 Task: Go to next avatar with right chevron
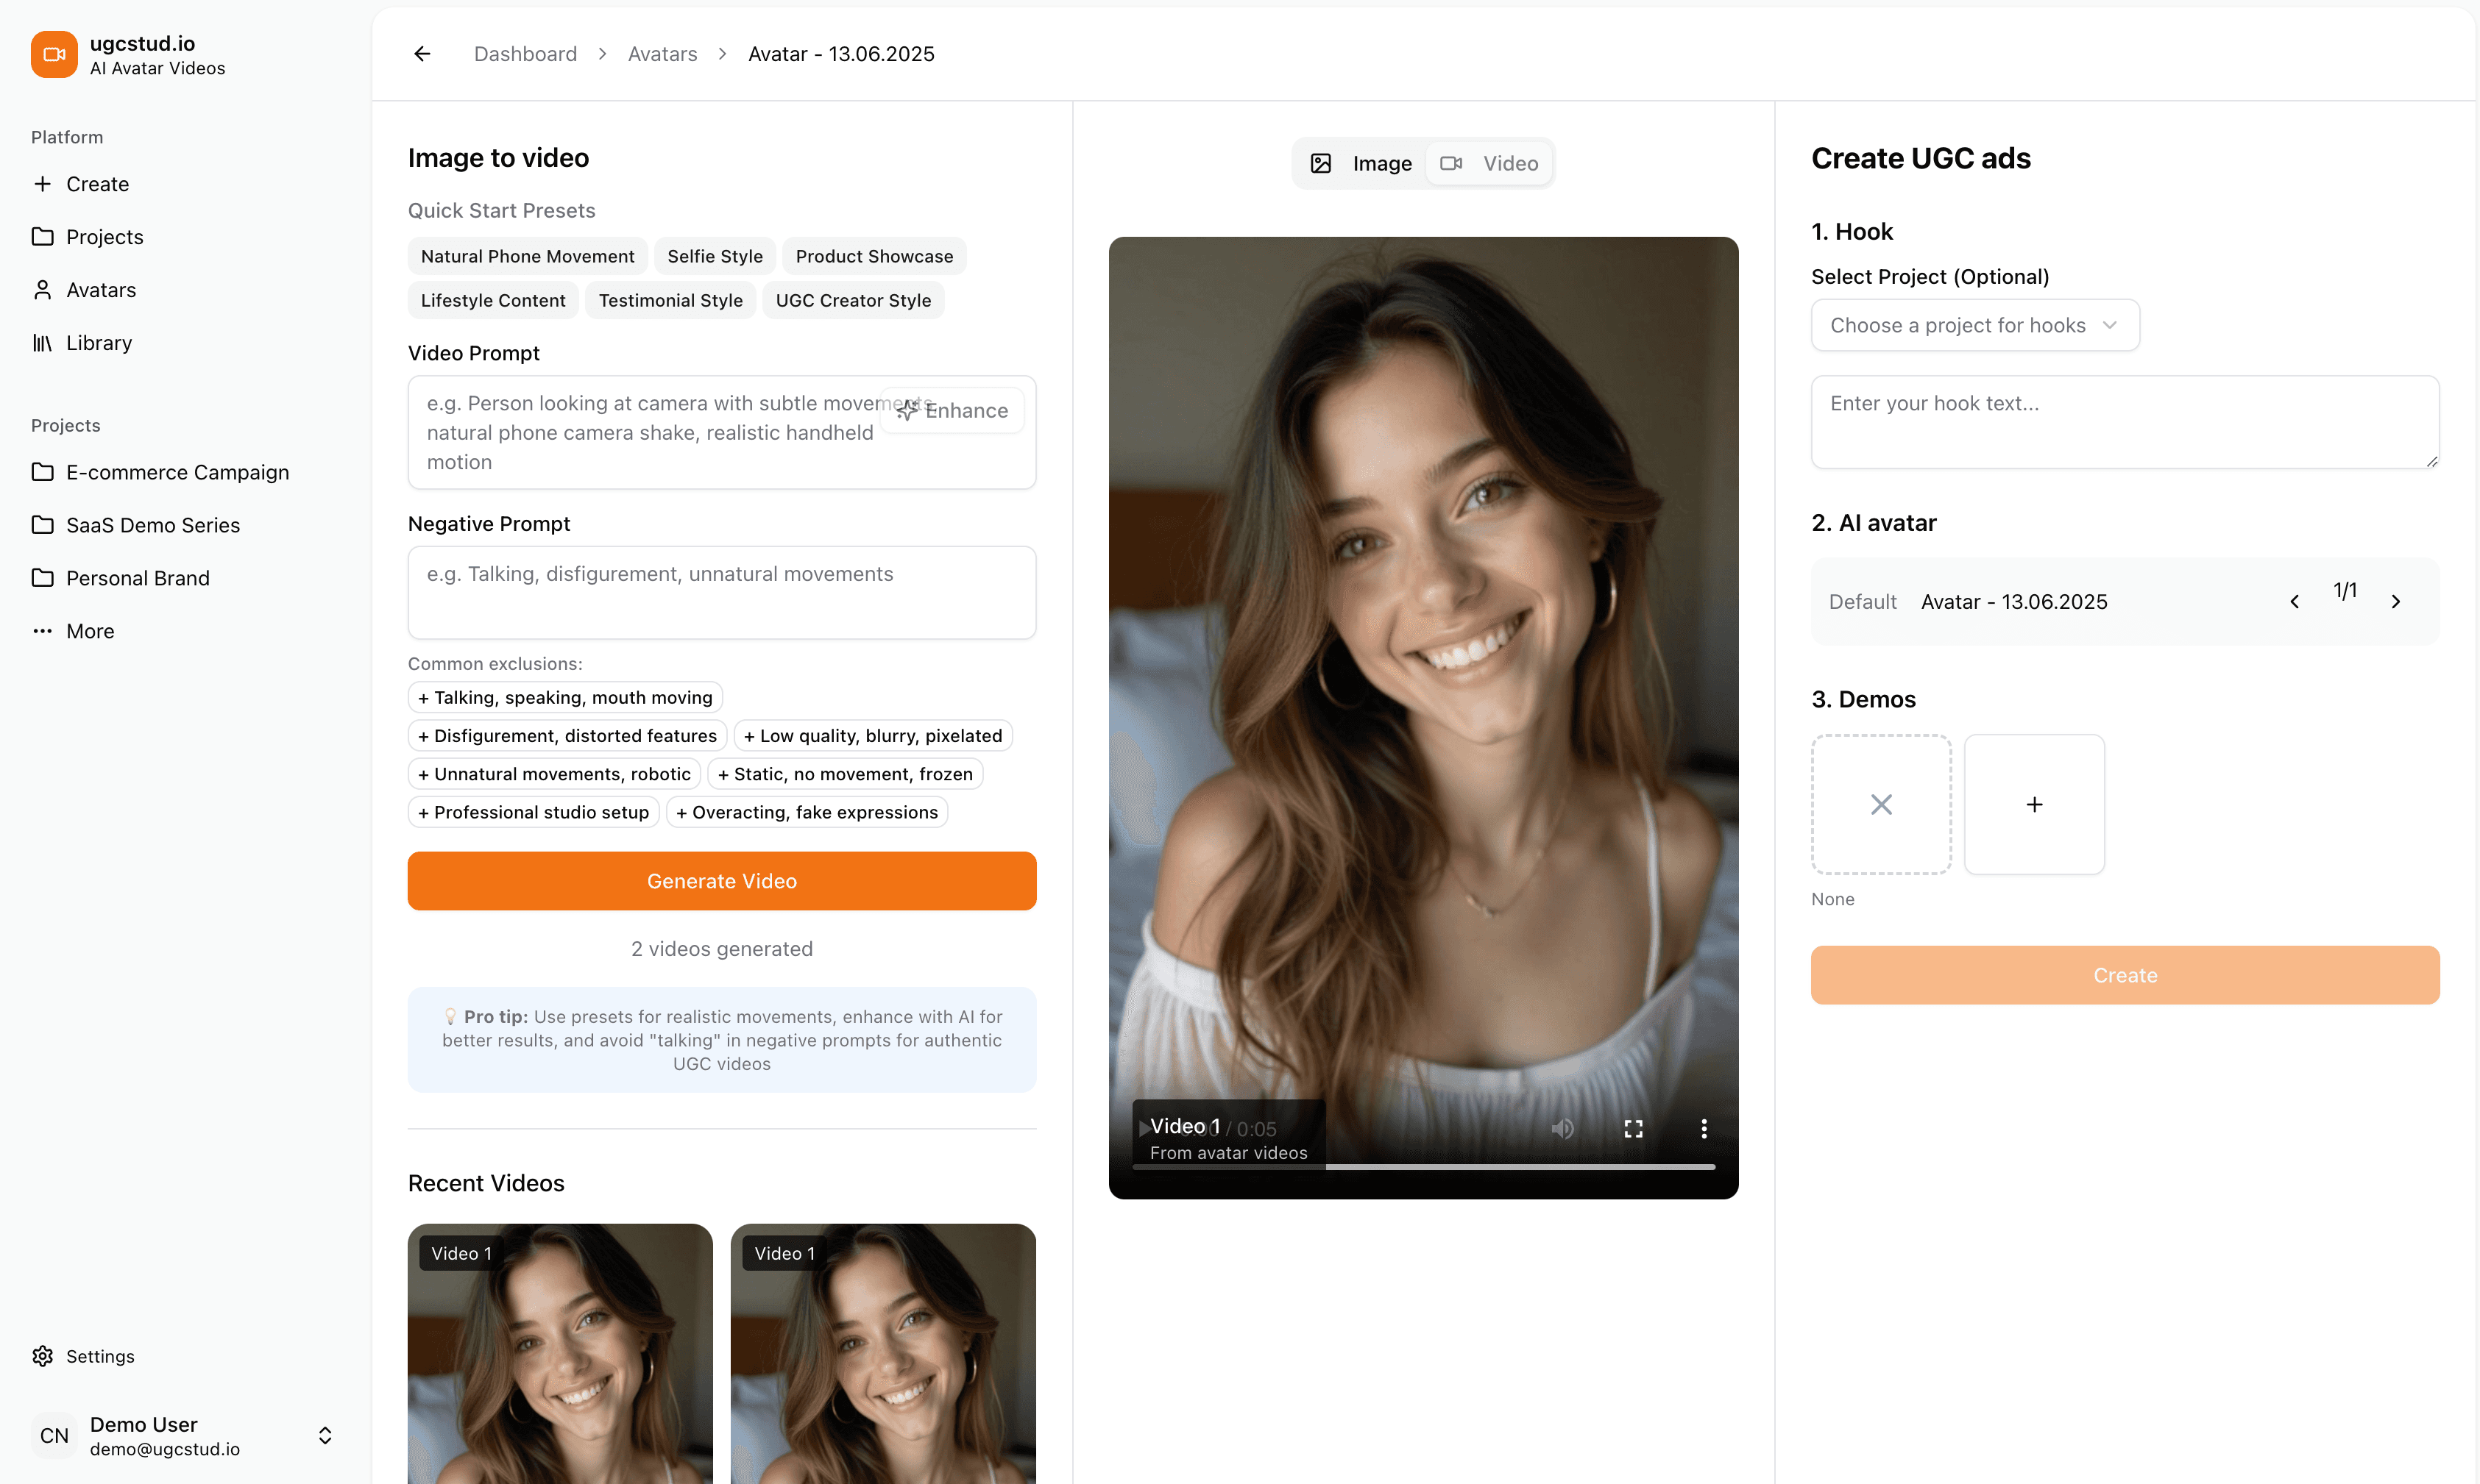(x=2395, y=601)
